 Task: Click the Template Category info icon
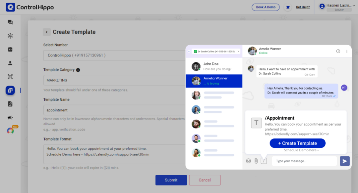(78, 70)
